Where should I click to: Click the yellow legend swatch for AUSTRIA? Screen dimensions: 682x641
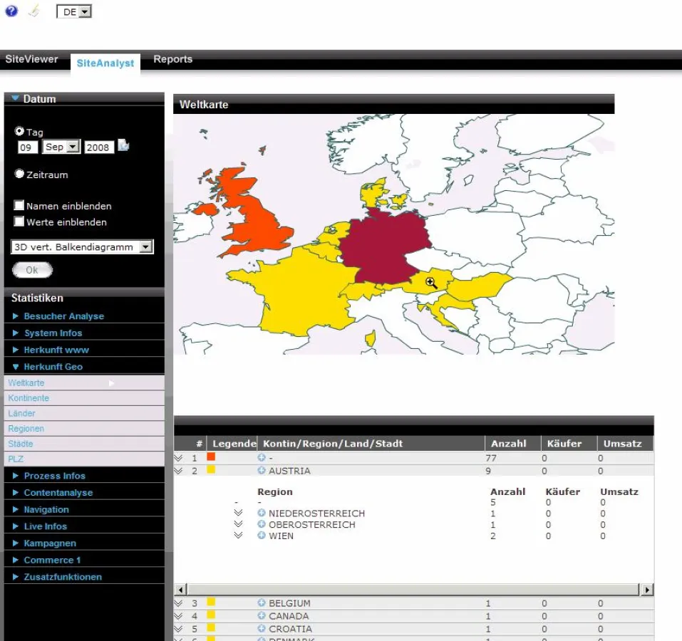[x=212, y=471]
